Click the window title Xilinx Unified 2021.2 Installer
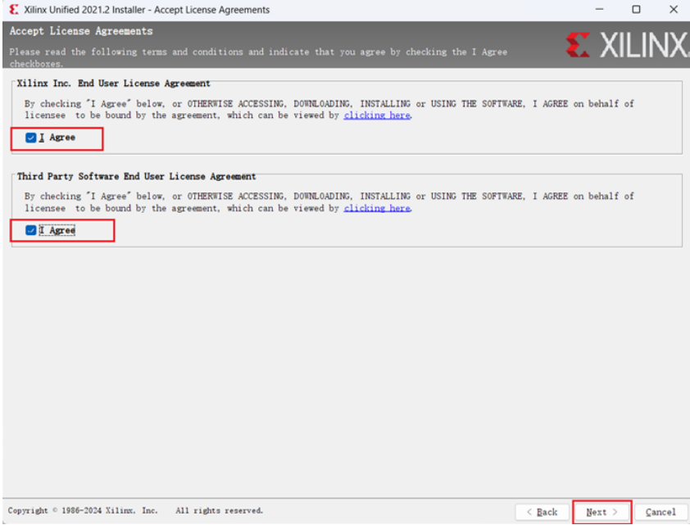 pyautogui.click(x=147, y=10)
